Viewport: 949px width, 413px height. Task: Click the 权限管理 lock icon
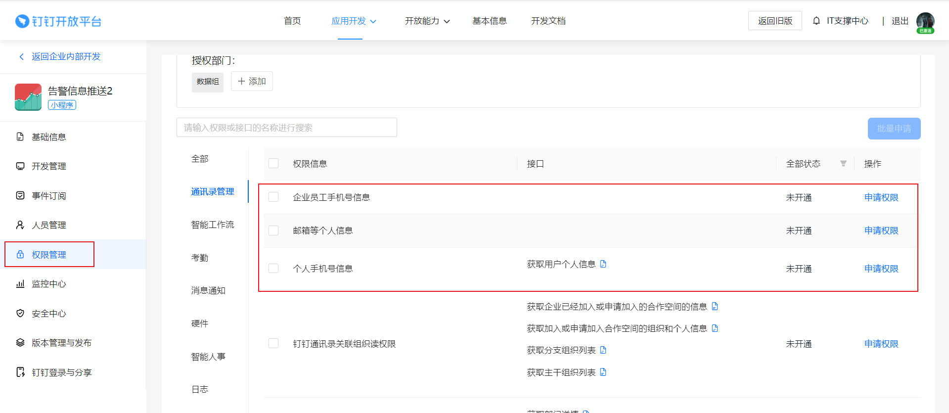click(x=20, y=254)
